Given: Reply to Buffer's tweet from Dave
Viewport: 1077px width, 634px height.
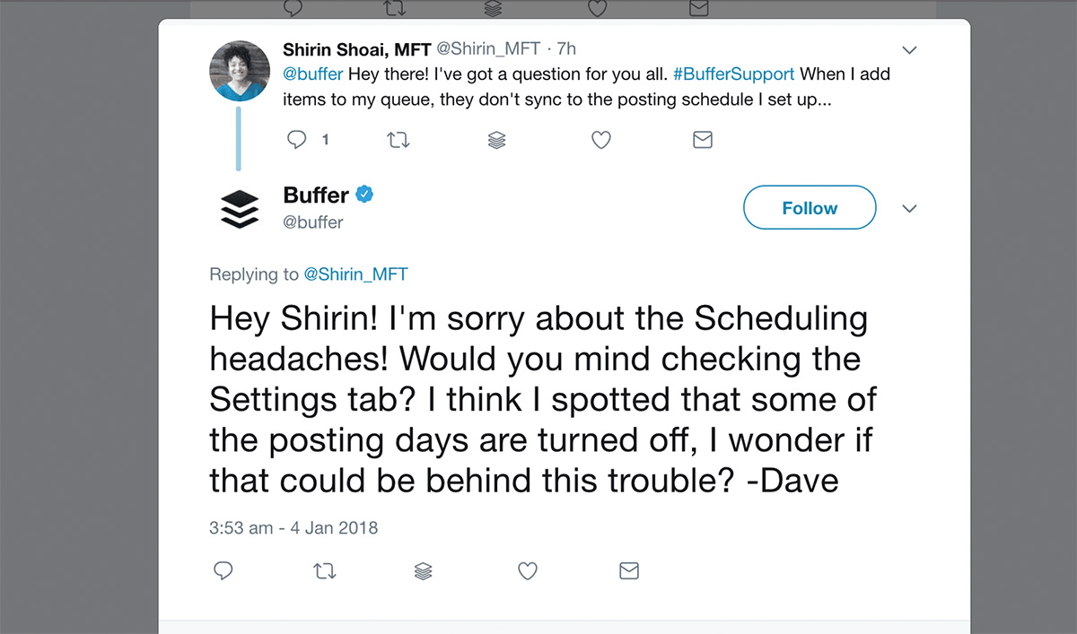Looking at the screenshot, I should tap(223, 570).
